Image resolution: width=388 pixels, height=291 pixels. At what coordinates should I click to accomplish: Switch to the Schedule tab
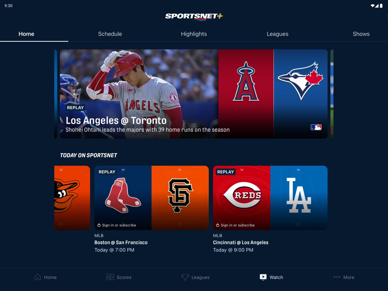coord(110,34)
